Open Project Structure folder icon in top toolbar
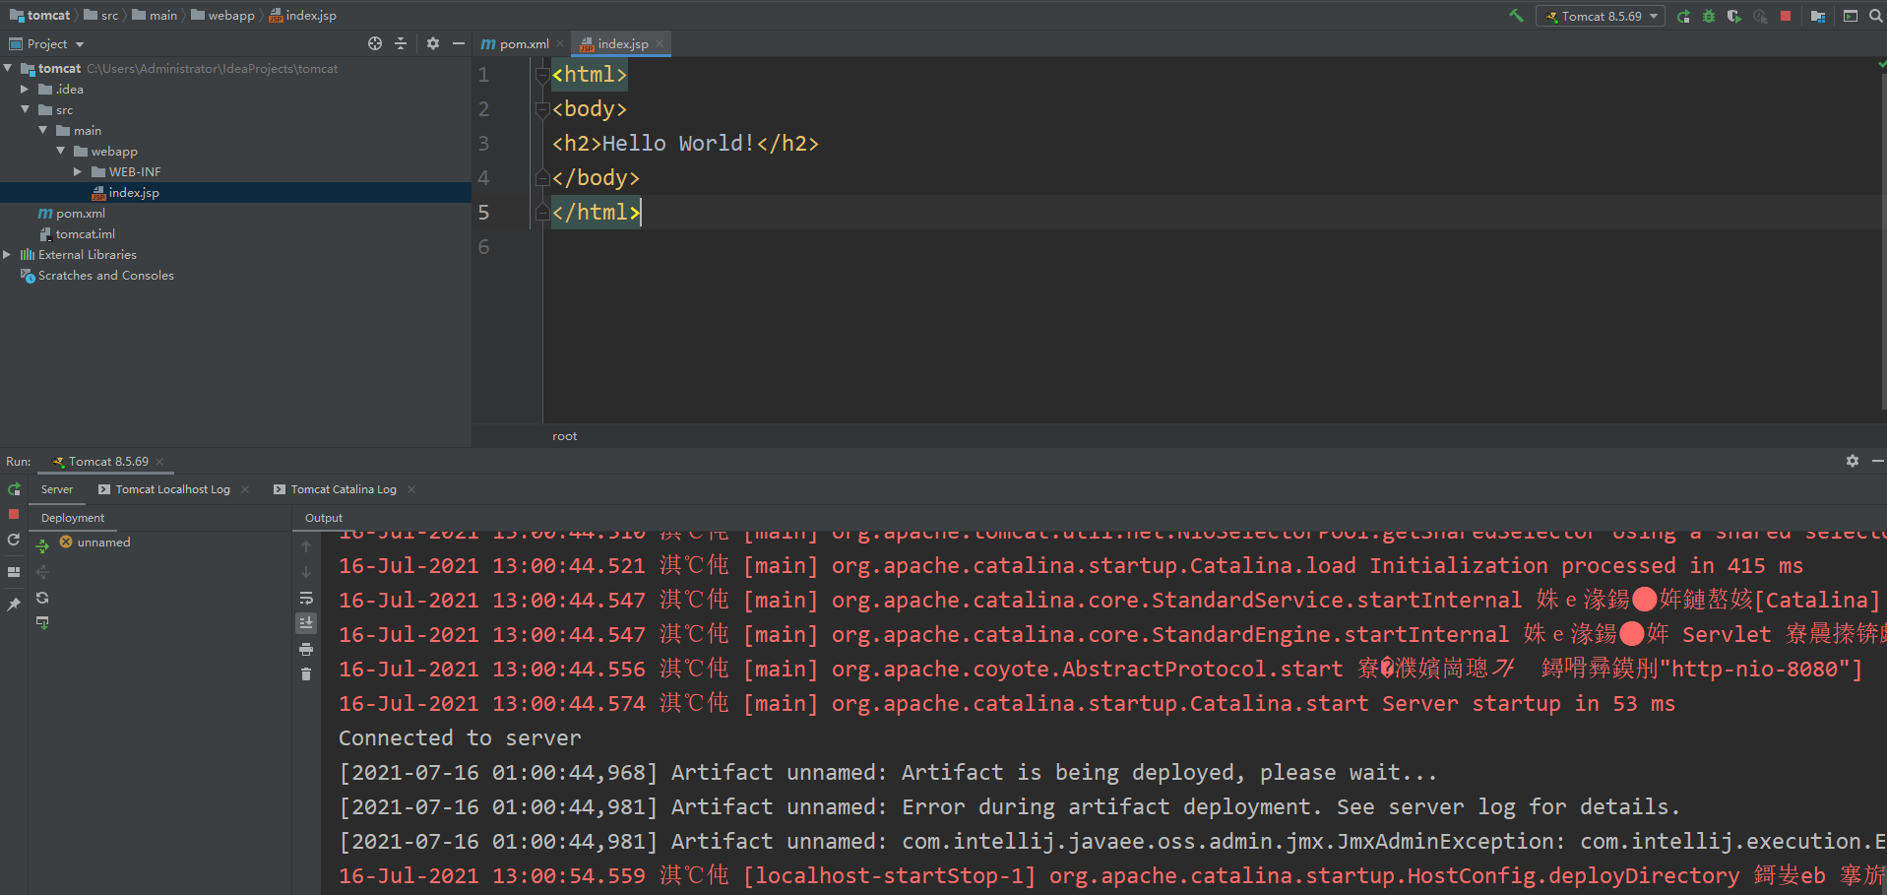The height and width of the screenshot is (895, 1887). pyautogui.click(x=1818, y=16)
